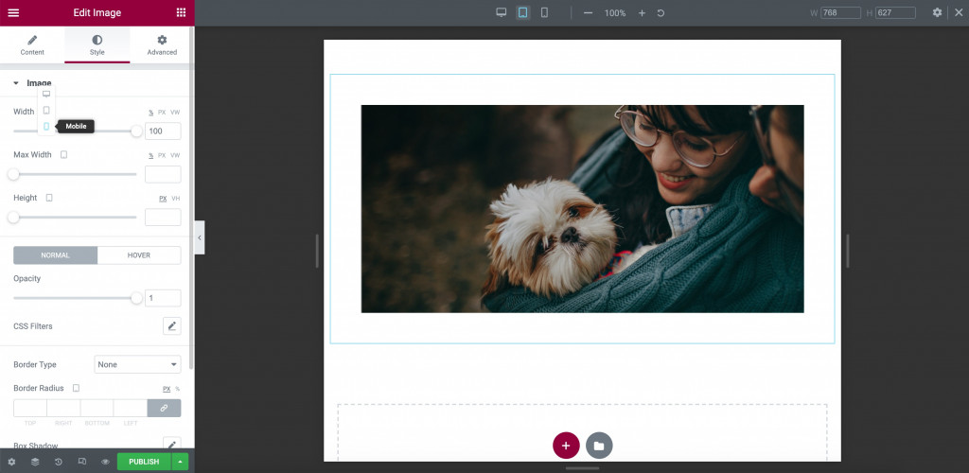This screenshot has width=969, height=473.
Task: Click the Border Radius LEFT field
Action: 131,408
